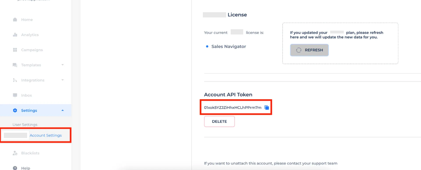Copy the Account API Token
The width and height of the screenshot is (421, 170).
point(267,108)
